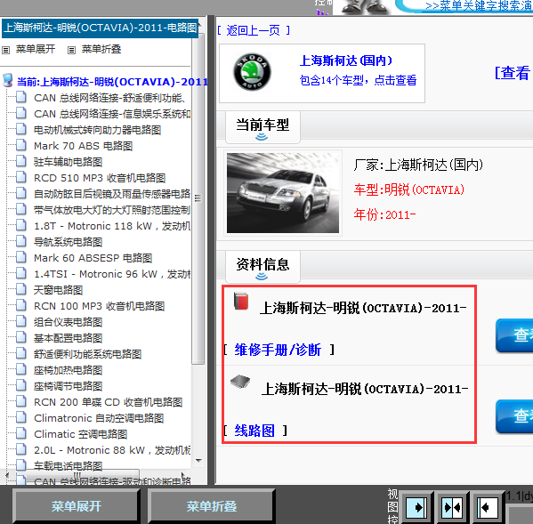Select 1.8T - Motronic 118 kW item
This screenshot has width=533, height=524.
coord(112,226)
